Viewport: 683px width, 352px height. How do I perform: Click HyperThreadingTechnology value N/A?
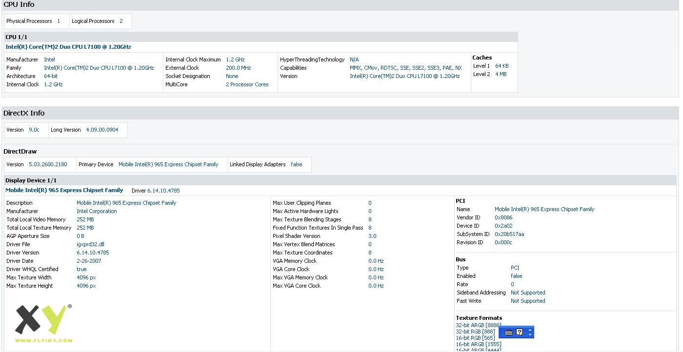[x=354, y=59]
